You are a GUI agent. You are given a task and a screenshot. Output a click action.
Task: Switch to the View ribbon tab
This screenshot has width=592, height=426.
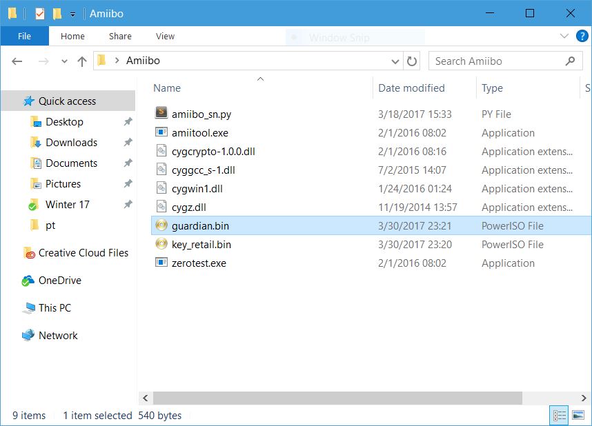[x=165, y=37]
